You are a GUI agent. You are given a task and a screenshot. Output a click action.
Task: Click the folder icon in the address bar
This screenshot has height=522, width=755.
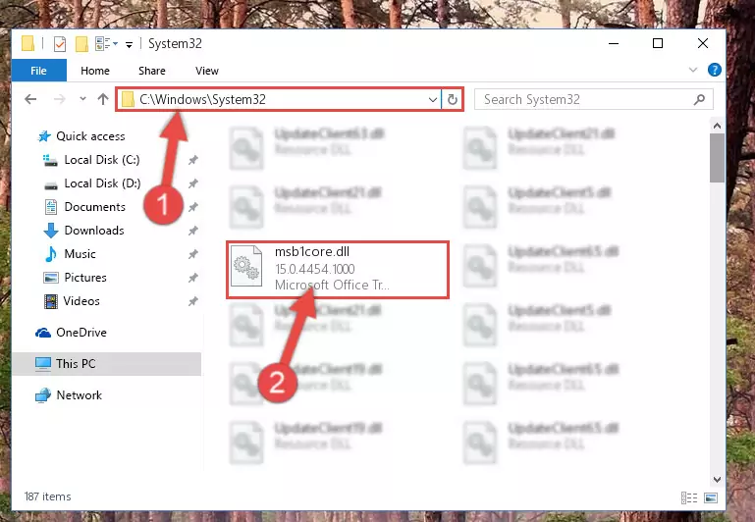click(128, 99)
